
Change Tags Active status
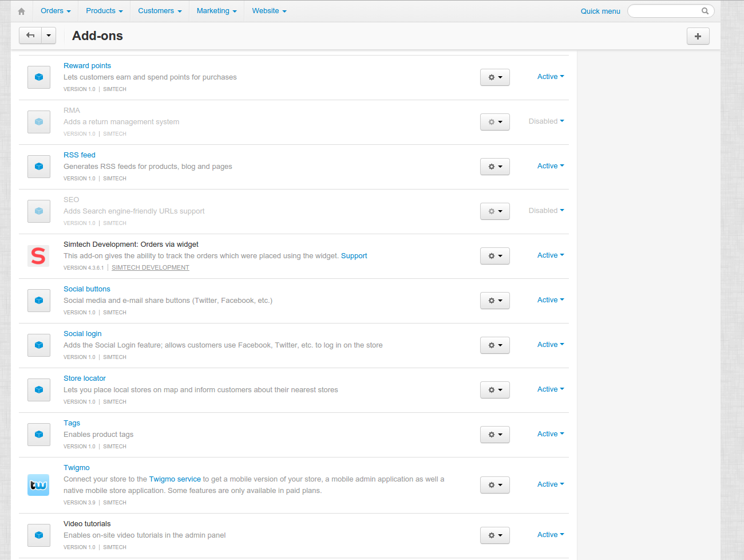pyautogui.click(x=551, y=434)
